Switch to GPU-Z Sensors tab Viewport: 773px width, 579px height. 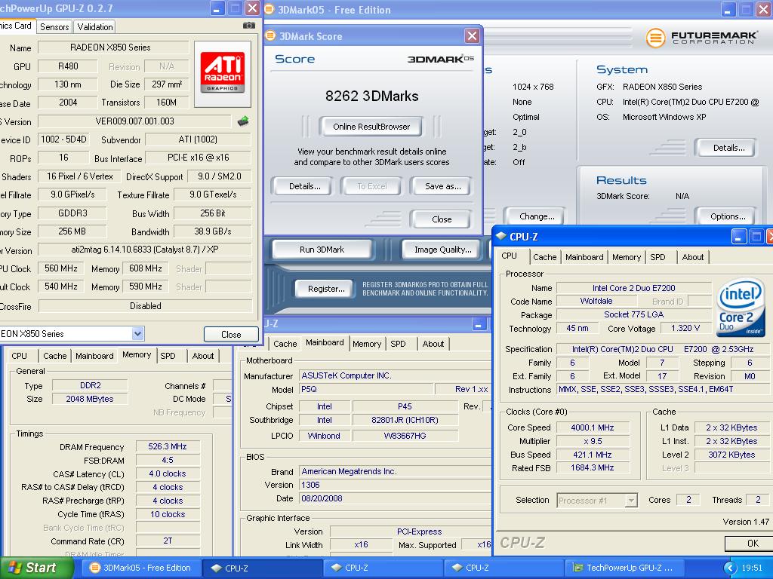(x=54, y=27)
